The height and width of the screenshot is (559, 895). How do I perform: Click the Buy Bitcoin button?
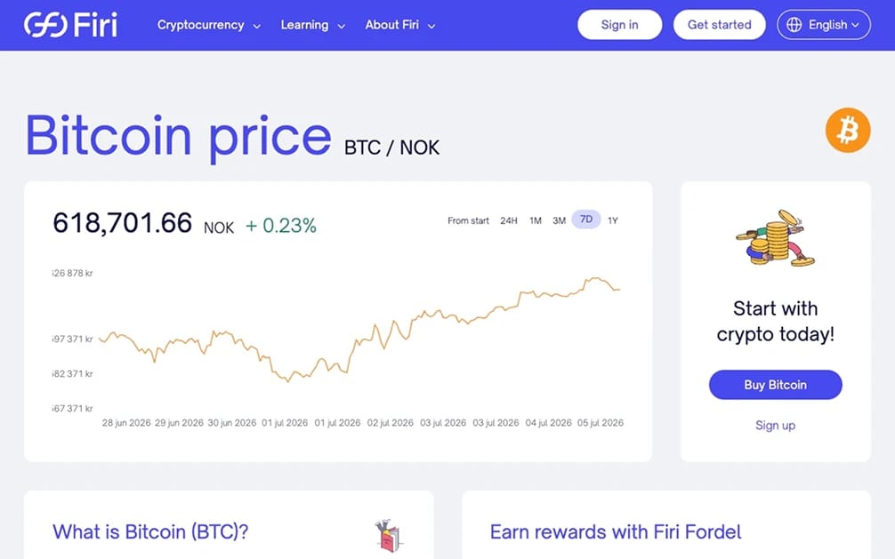tap(775, 385)
